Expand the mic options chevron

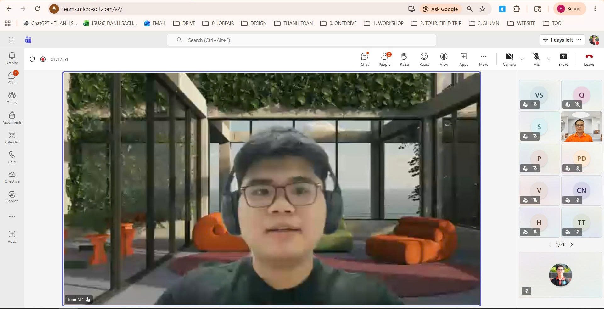(x=549, y=59)
